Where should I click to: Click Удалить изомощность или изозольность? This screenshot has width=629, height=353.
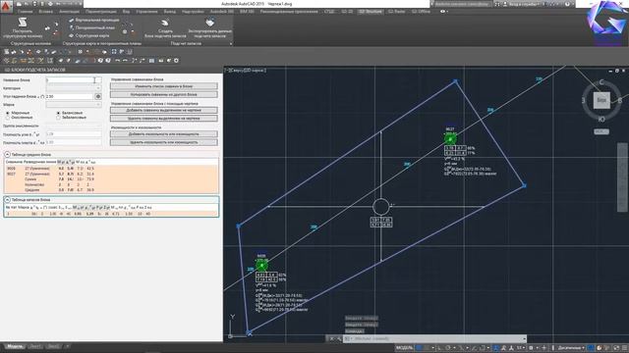164,142
